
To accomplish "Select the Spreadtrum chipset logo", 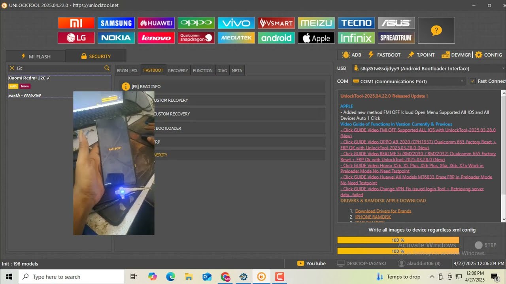I will coord(396,38).
